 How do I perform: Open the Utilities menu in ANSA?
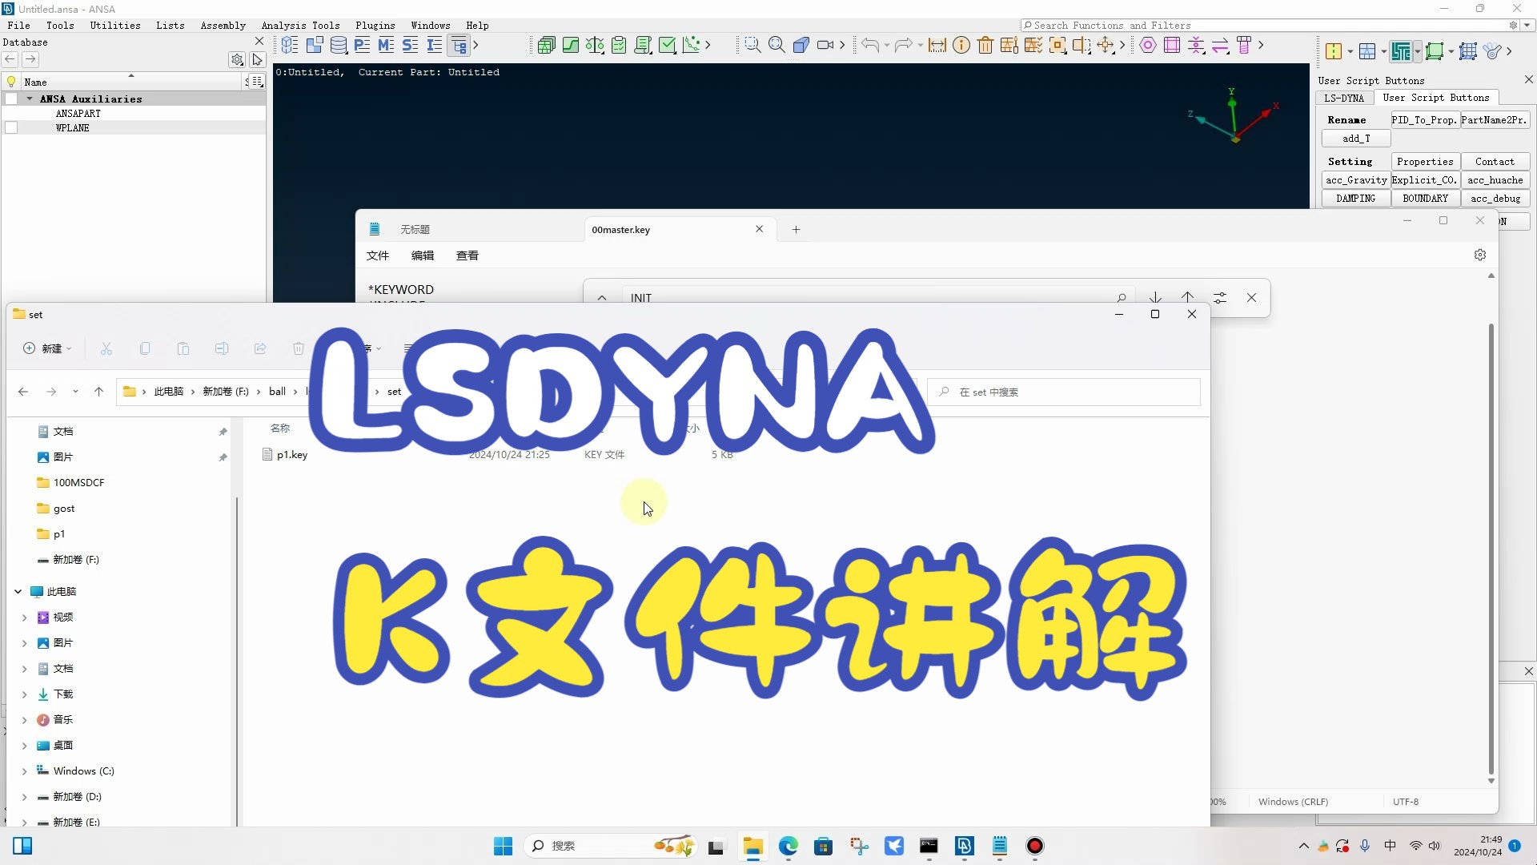(114, 25)
